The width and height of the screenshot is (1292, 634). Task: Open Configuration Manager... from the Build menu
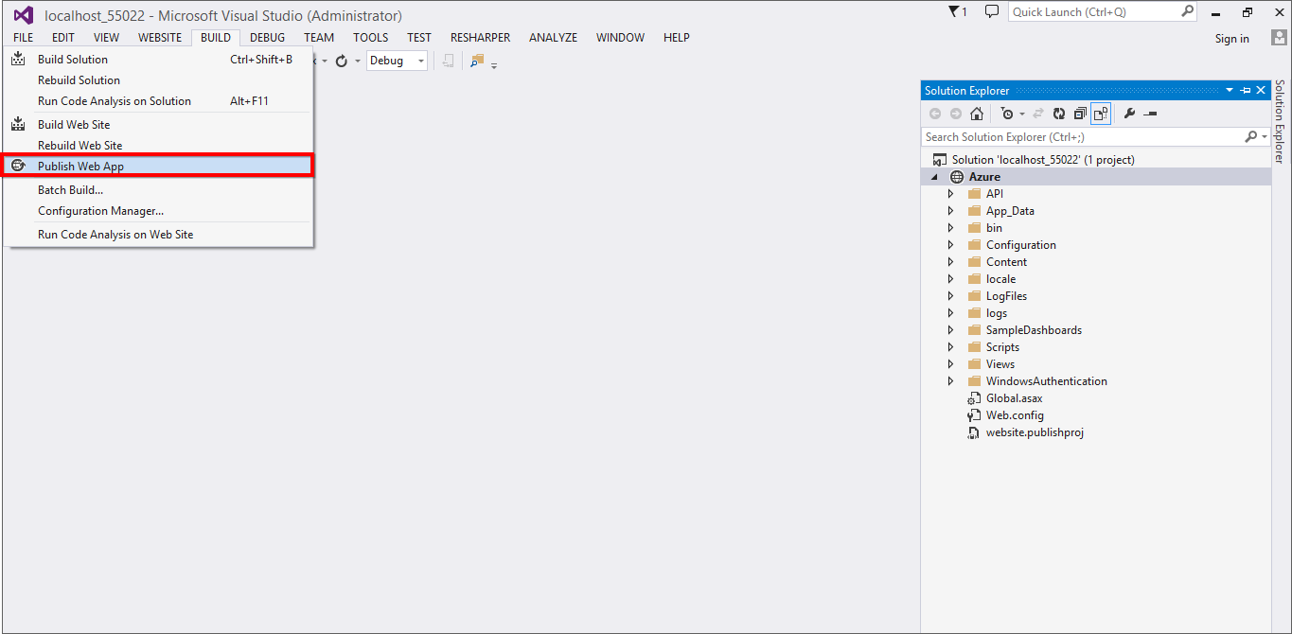coord(158,211)
